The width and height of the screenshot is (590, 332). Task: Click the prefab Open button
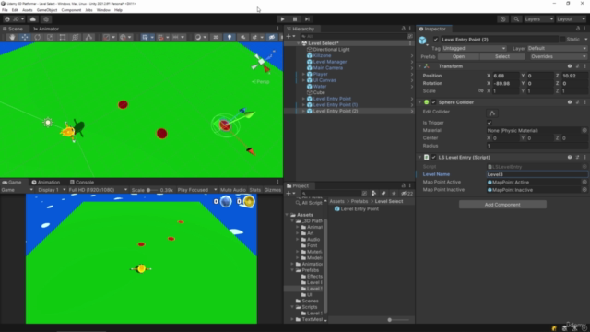click(458, 56)
